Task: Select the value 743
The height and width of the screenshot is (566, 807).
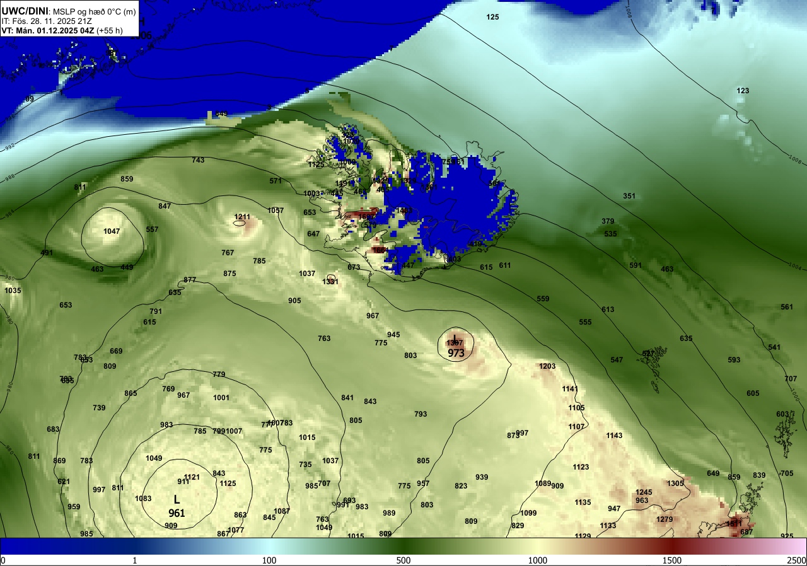Action: tap(198, 160)
